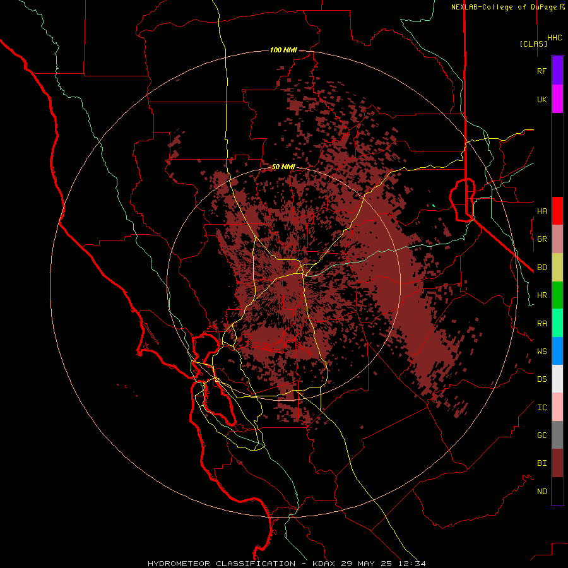This screenshot has height=568, width=568.
Task: Click the GR legend label
Action: [541, 239]
